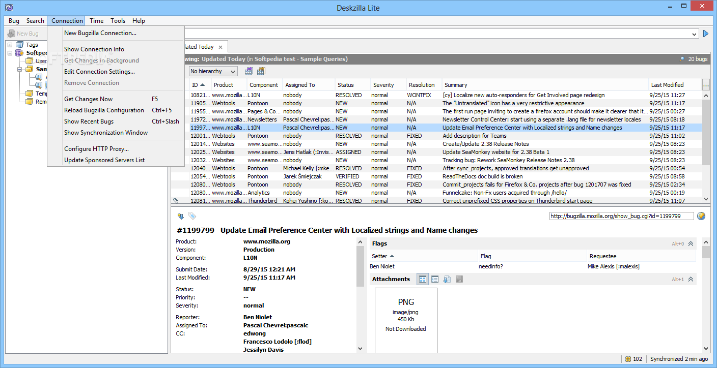Collapse the Softpedia connection tree node

pos(10,53)
